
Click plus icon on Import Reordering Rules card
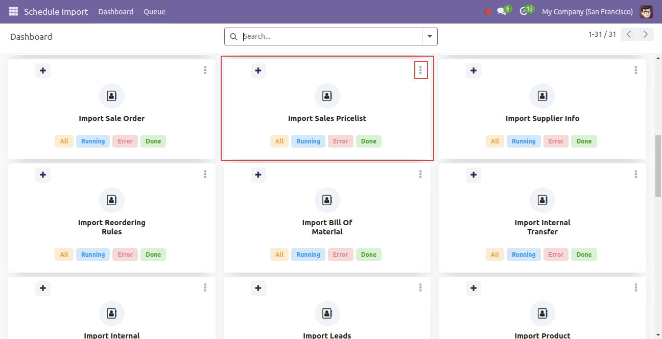coord(43,175)
